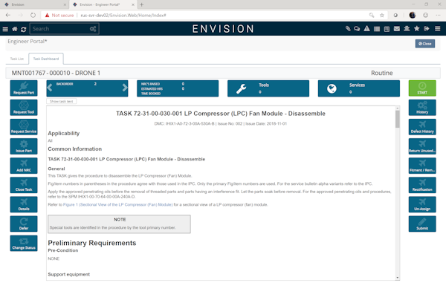
Task: Open the calculator icon in header
Action: tap(387, 29)
